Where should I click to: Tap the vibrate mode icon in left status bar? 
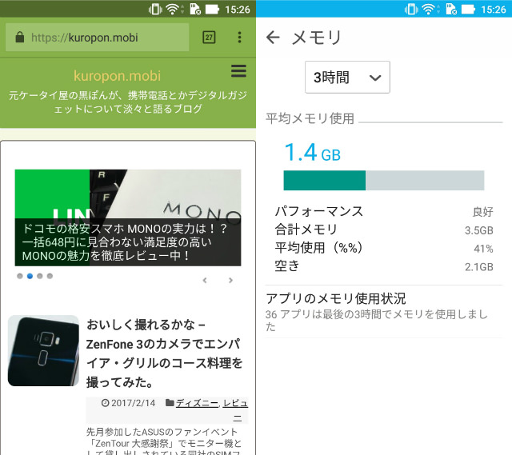[155, 9]
